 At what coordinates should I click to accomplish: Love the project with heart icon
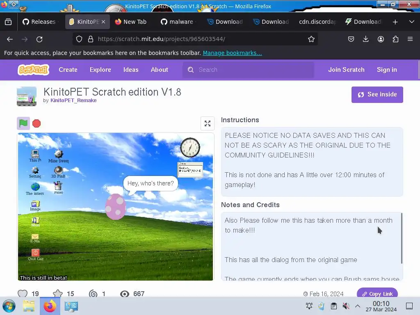[23, 293]
